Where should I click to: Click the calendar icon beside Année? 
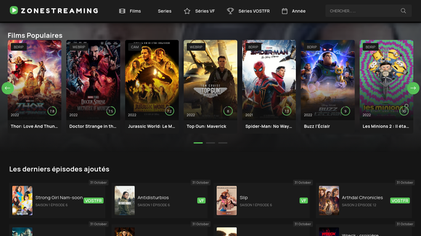(x=284, y=11)
